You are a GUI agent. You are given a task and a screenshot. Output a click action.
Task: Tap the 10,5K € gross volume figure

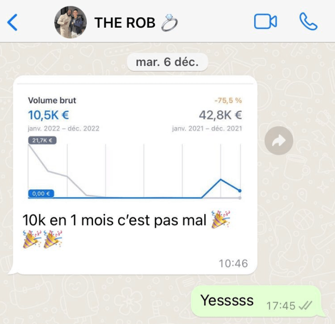pyautogui.click(x=49, y=115)
